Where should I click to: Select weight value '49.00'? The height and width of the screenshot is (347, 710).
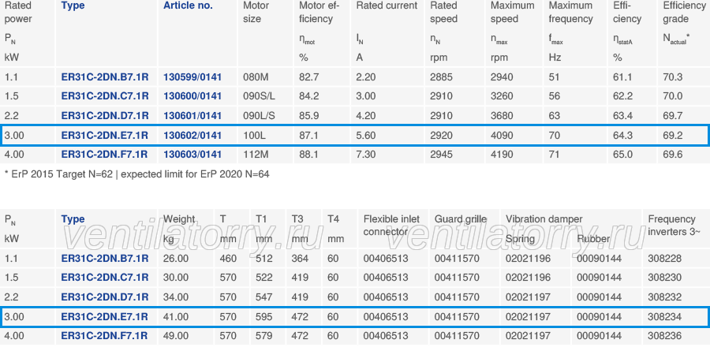(176, 336)
